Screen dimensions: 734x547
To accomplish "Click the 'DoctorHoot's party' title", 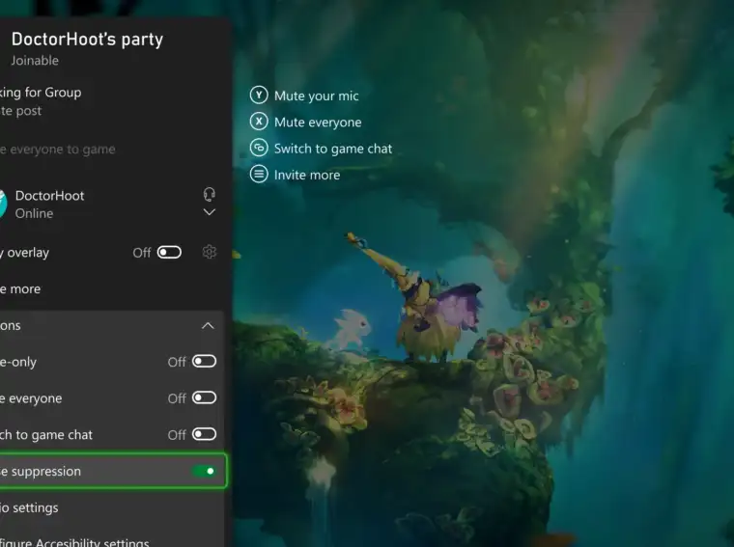I will click(87, 40).
